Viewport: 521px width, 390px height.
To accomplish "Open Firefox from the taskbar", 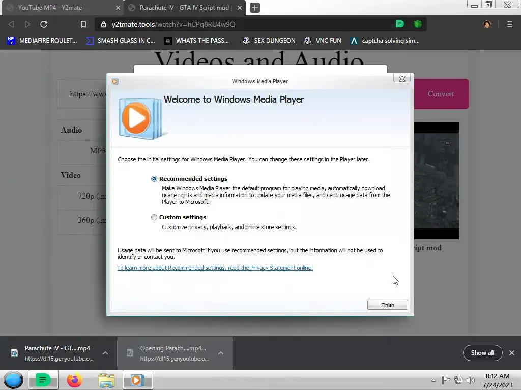I will click(74, 380).
